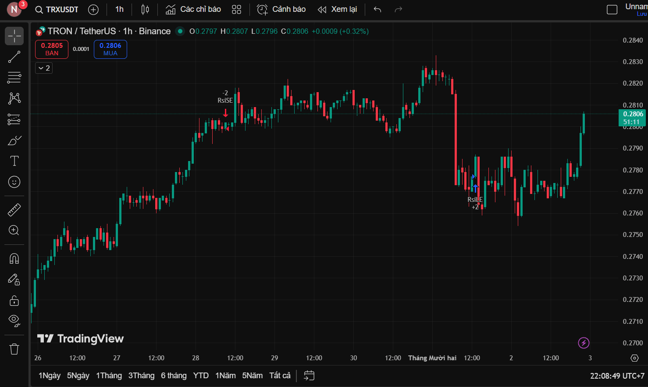Screen dimensions: 648x387
Task: Open the go-to-date calendar icon
Action: pyautogui.click(x=309, y=376)
